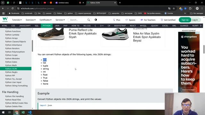This screenshot has height=115, width=205.
Task: Open Python JSON sidebar item
Action: tap(16, 69)
